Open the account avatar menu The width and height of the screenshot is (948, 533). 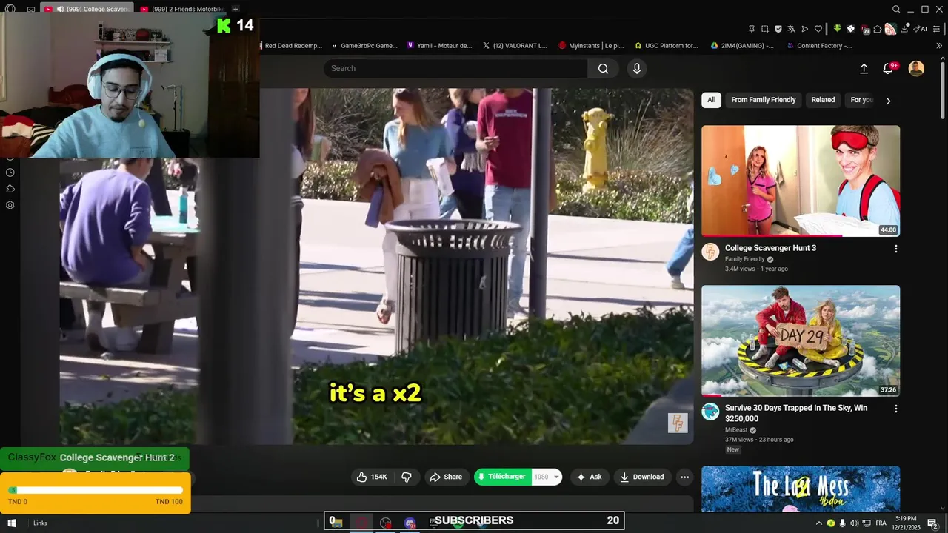[916, 69]
